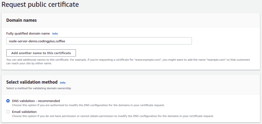Open Info link next to domain name
262x124 pixels.
[55, 33]
